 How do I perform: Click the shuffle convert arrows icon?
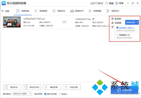(64, 22)
